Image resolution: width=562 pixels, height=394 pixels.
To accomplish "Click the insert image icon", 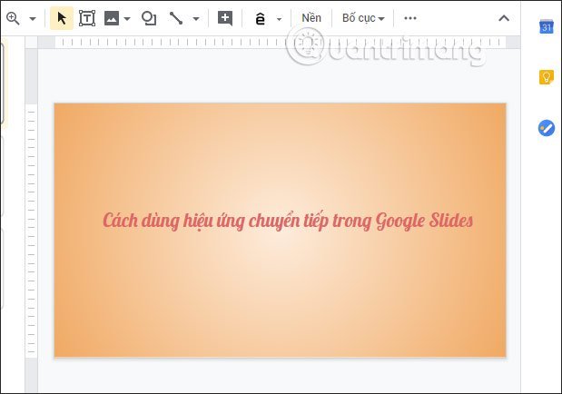I will pos(112,18).
